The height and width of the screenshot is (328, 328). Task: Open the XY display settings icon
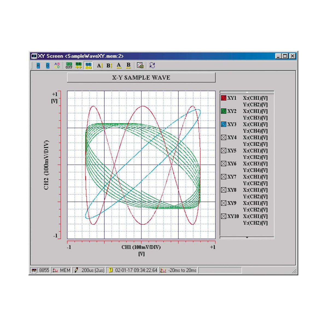click(140, 66)
